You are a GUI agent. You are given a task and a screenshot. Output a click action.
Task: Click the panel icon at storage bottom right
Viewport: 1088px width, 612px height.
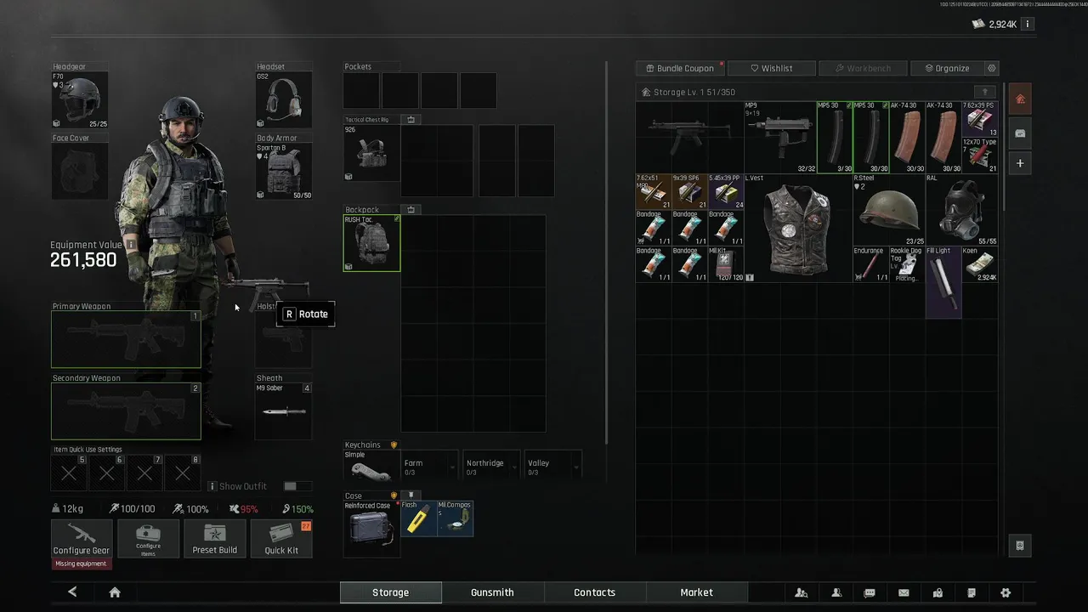(x=1020, y=545)
